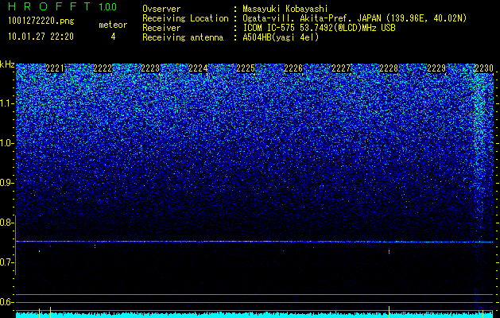500x318 pixels.
Task: Click the 0.6 kHz axis label
Action: [6, 302]
